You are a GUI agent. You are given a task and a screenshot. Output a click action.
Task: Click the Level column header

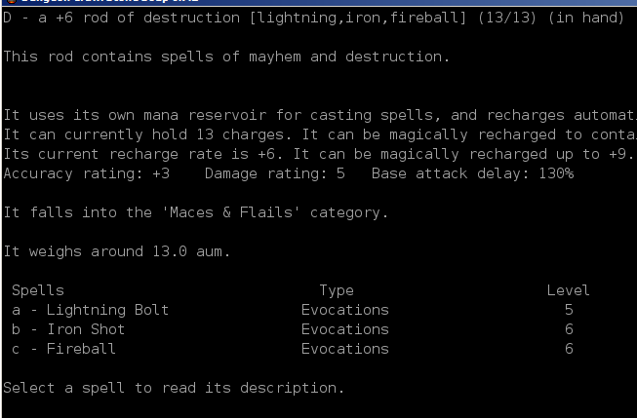(568, 290)
